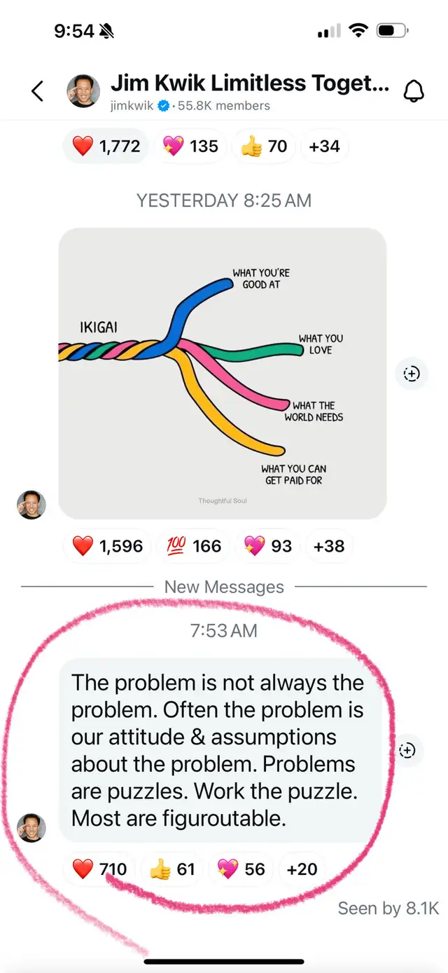Screen dimensions: 448x973
Task: Toggle the heart reaction showing 710
Action: [99, 869]
